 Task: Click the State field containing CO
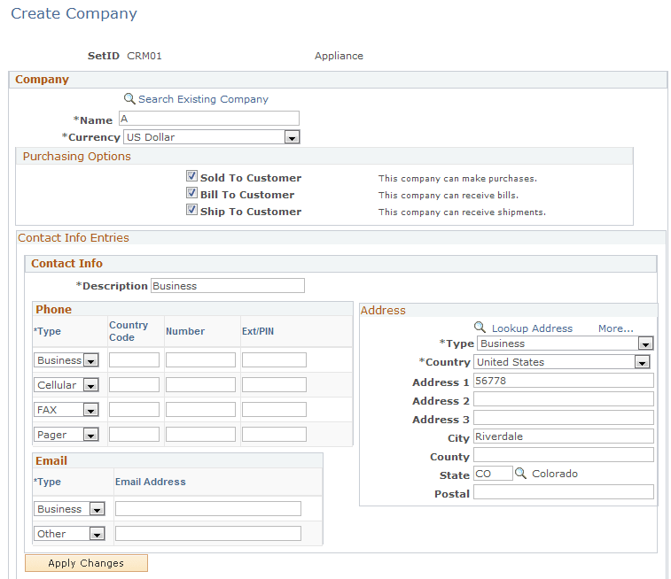pyautogui.click(x=493, y=474)
